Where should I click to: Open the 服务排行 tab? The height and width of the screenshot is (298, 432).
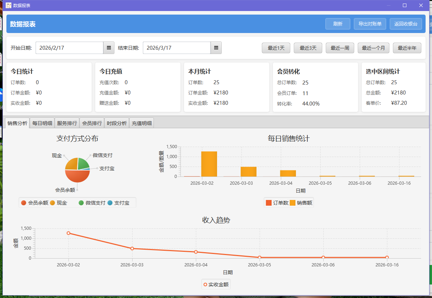(x=67, y=123)
